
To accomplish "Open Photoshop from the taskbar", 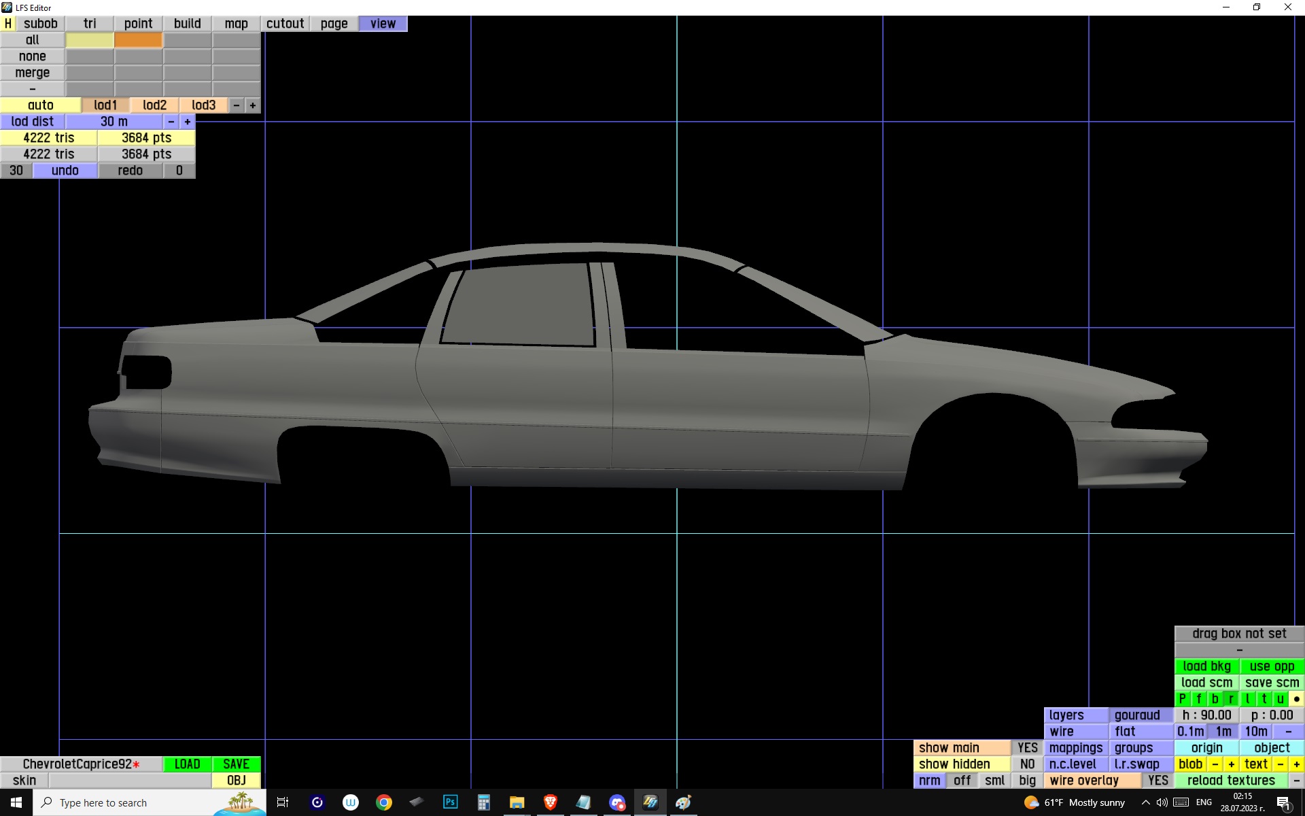I will pos(450,802).
